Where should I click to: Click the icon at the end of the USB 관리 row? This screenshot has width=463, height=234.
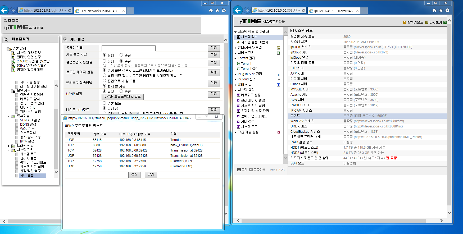point(279,85)
